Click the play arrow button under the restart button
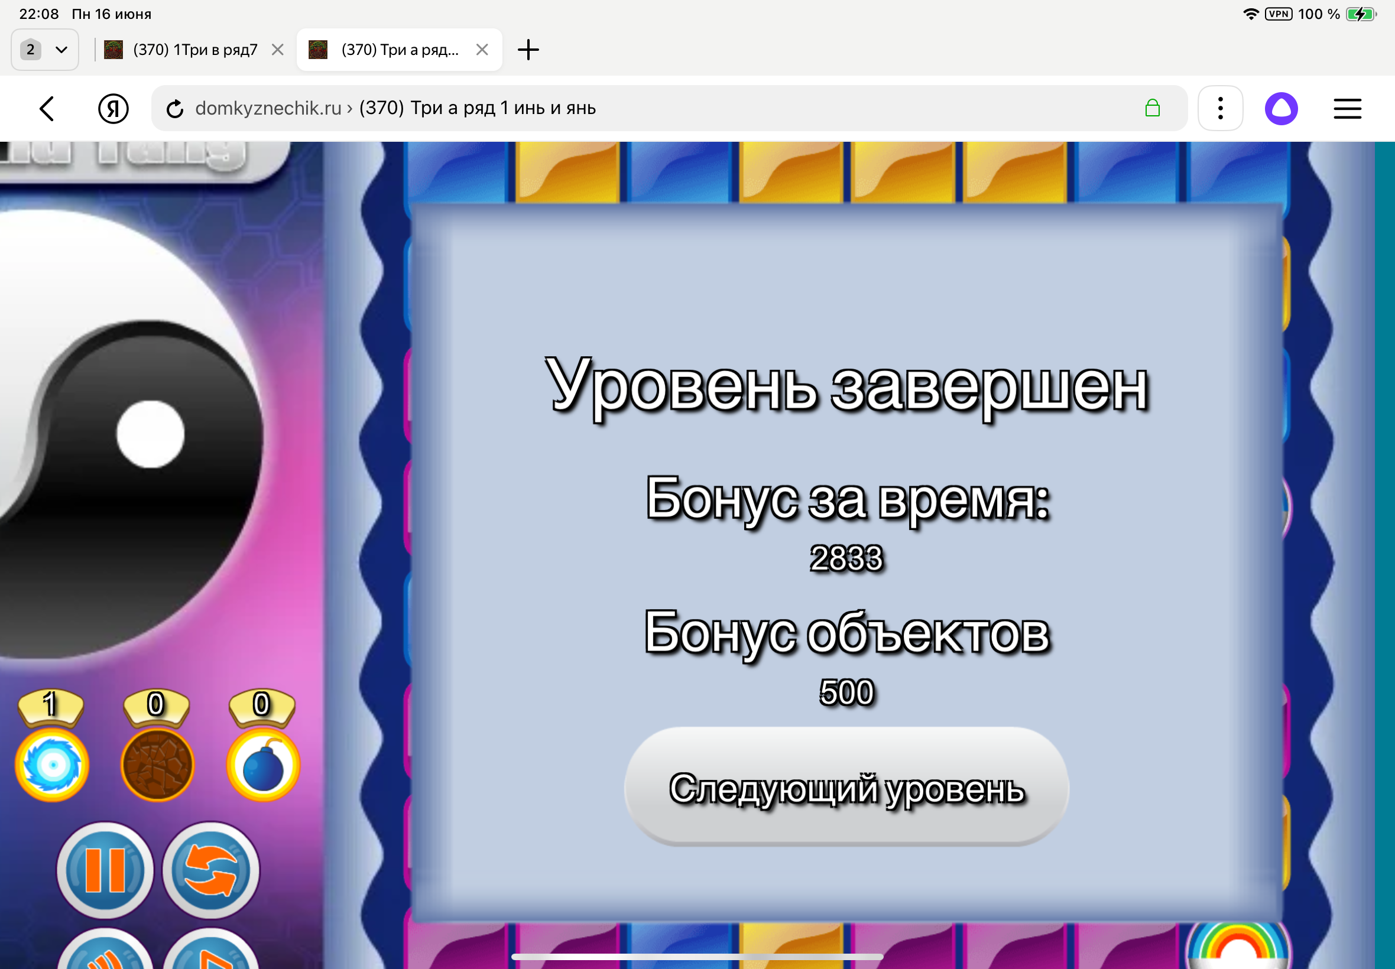The image size is (1395, 969). tap(211, 949)
